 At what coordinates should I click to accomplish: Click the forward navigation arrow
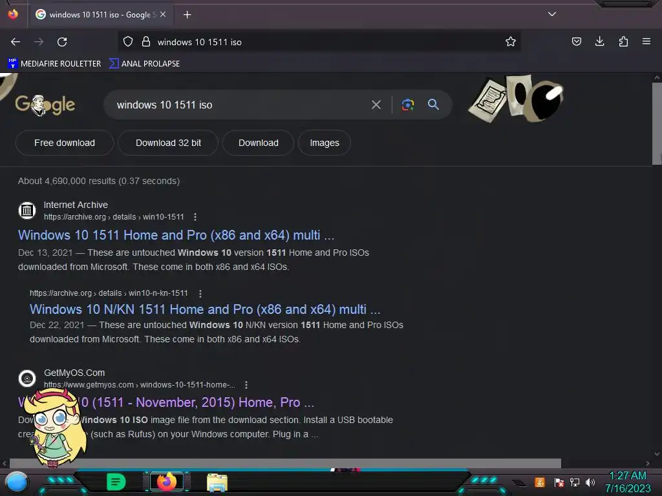[39, 42]
